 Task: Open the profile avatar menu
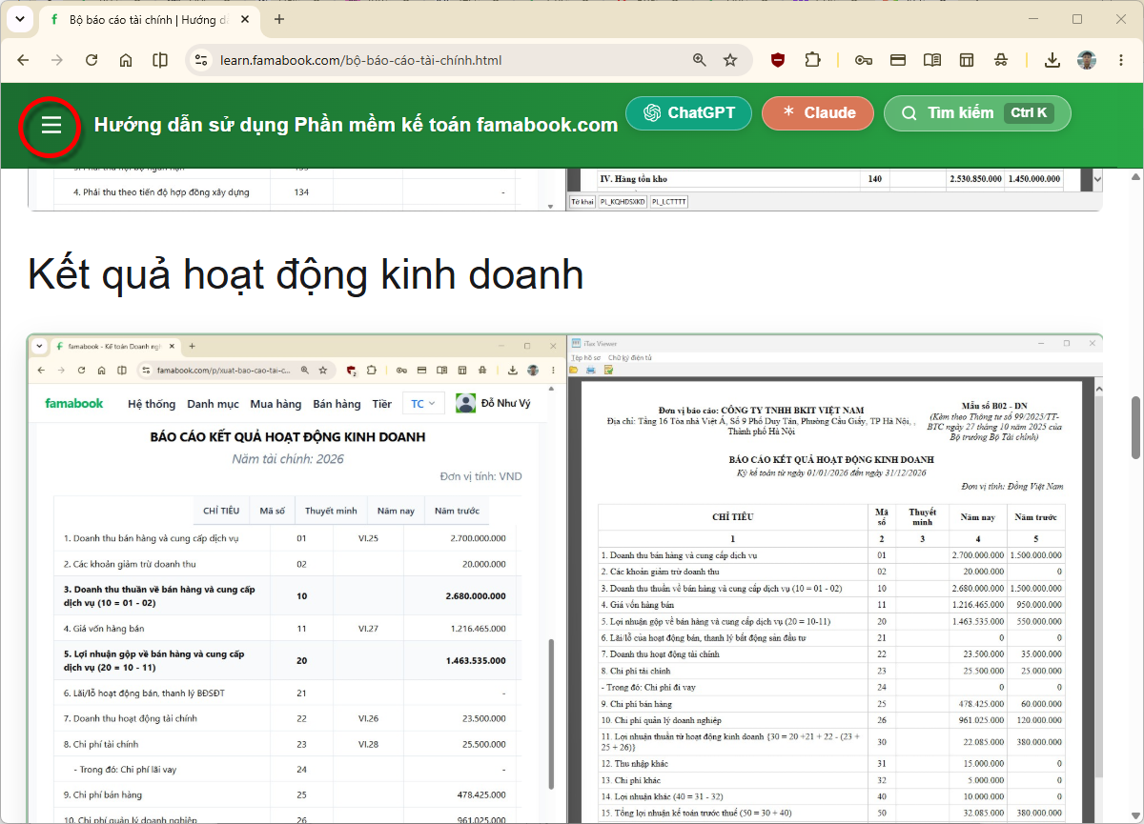pos(1087,60)
